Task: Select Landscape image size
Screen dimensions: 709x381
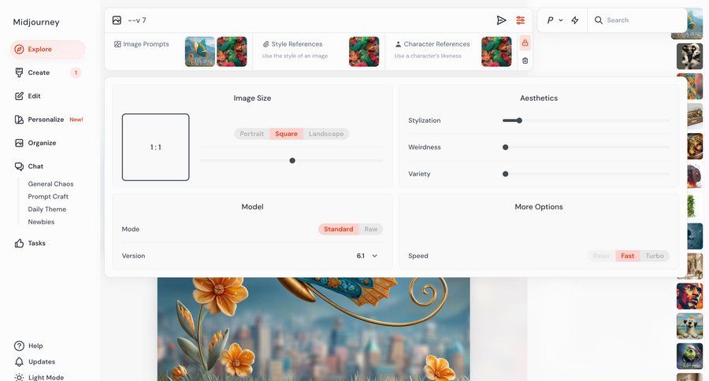Action: 326,134
